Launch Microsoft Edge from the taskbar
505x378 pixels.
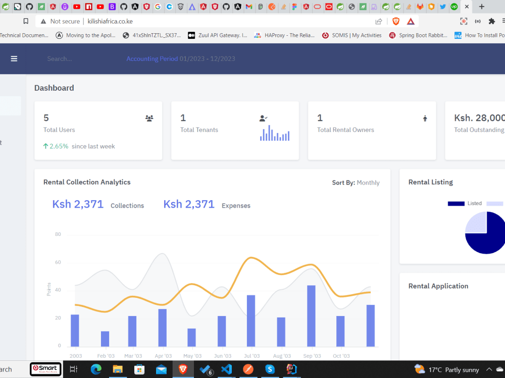(95, 369)
